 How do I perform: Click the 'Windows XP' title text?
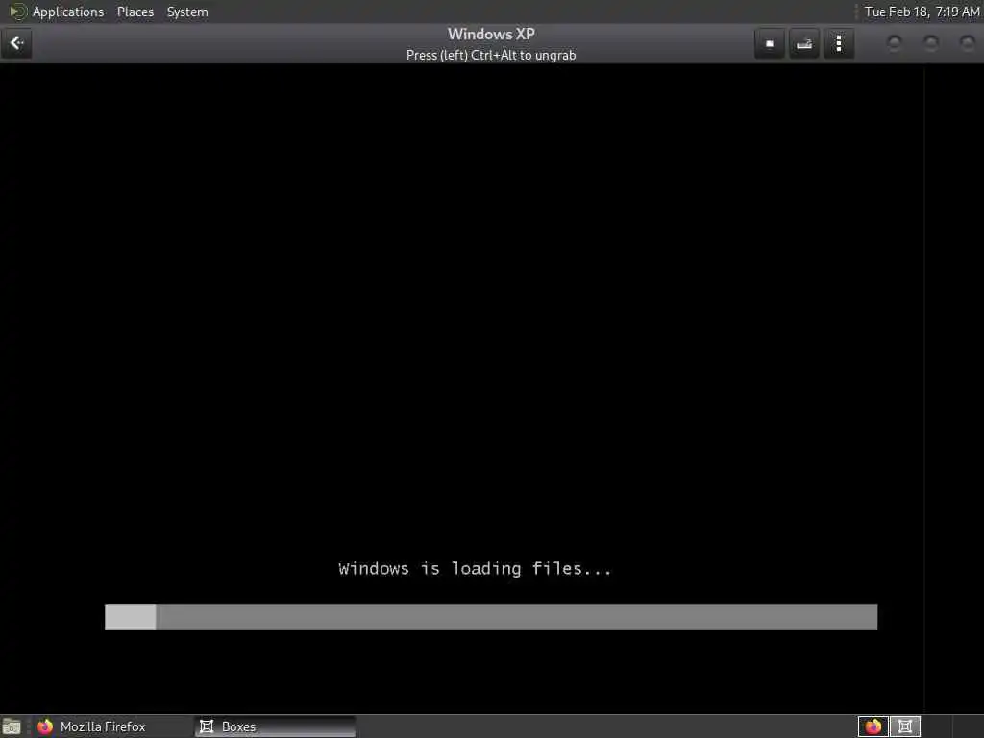[x=491, y=34]
